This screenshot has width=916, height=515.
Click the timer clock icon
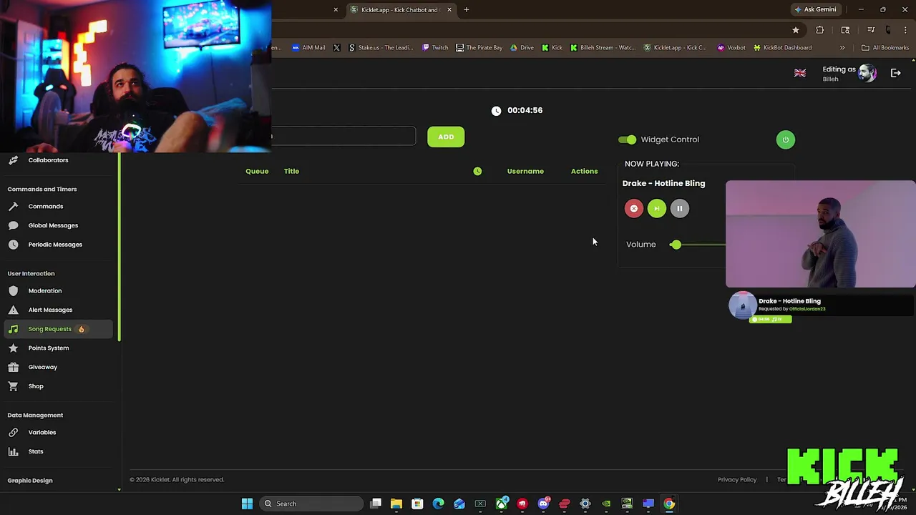[496, 111]
